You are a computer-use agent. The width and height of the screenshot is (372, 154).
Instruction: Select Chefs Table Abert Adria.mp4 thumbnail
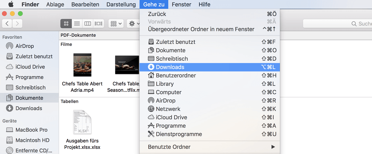click(82, 65)
